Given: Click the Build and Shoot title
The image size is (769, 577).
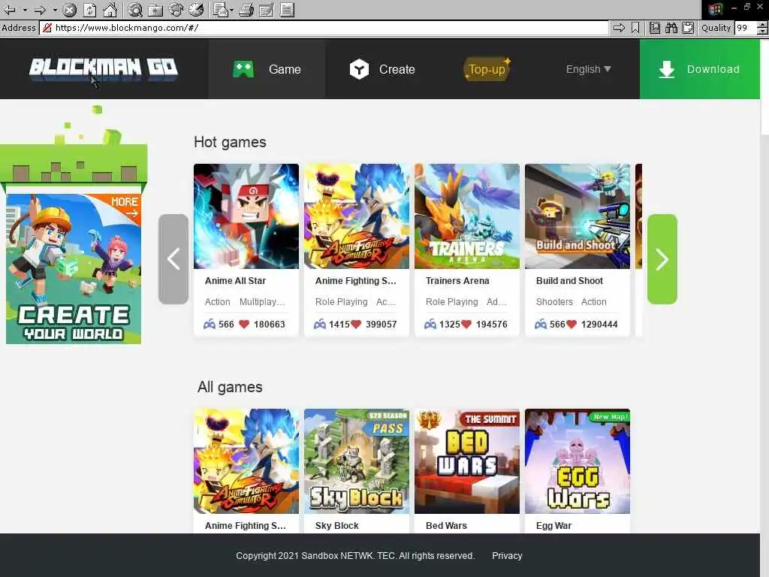Looking at the screenshot, I should (569, 281).
